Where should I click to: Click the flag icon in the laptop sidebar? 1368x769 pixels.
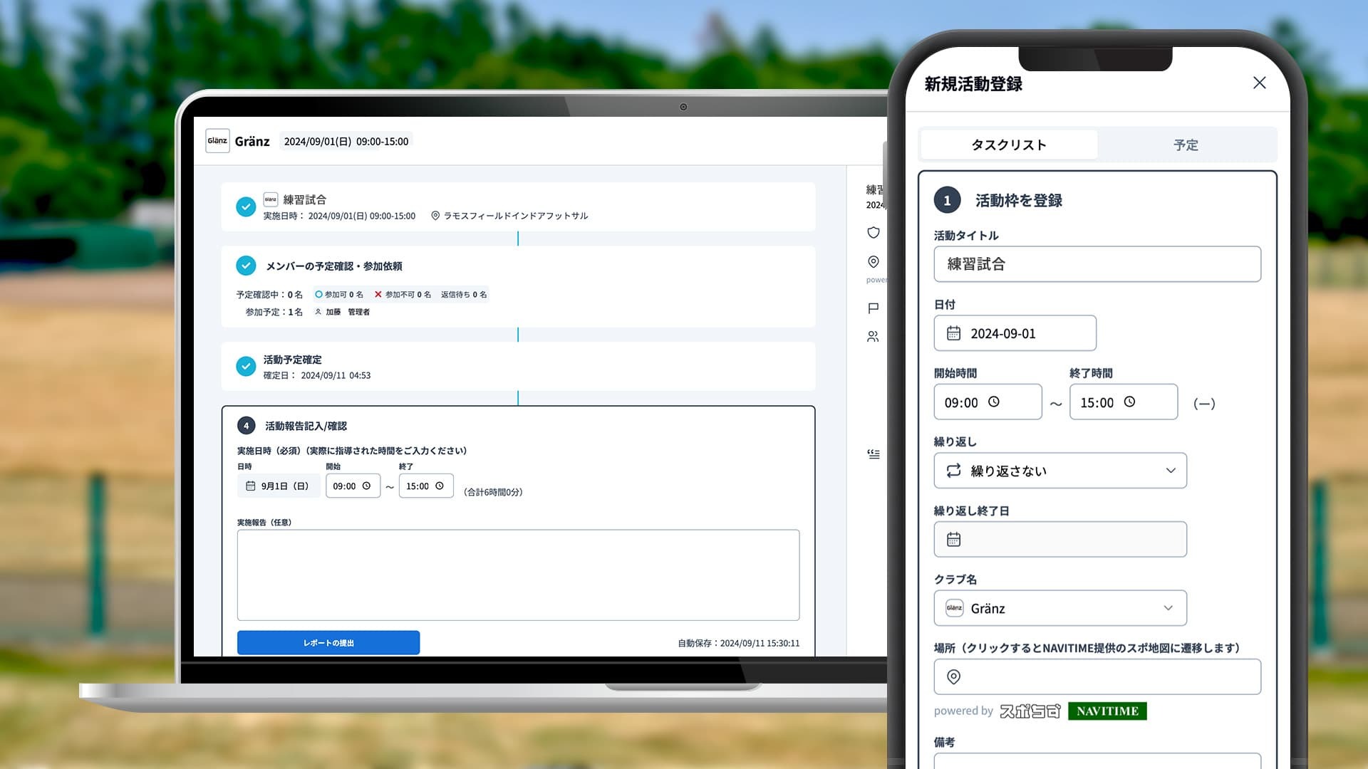(874, 308)
